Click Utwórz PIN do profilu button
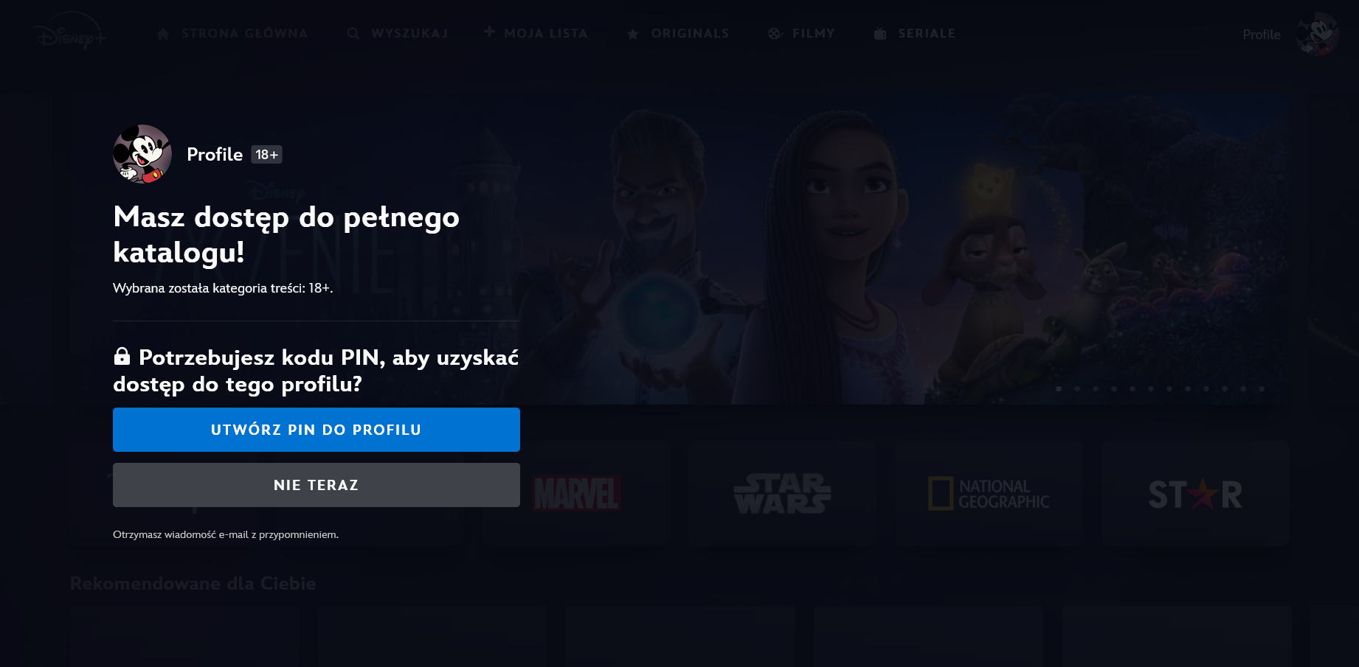 pos(317,430)
